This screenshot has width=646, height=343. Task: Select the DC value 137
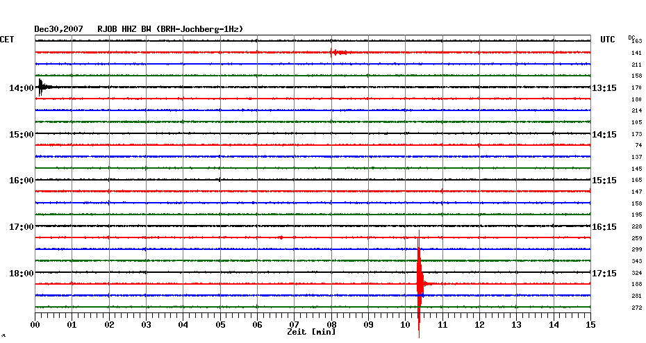pos(636,158)
